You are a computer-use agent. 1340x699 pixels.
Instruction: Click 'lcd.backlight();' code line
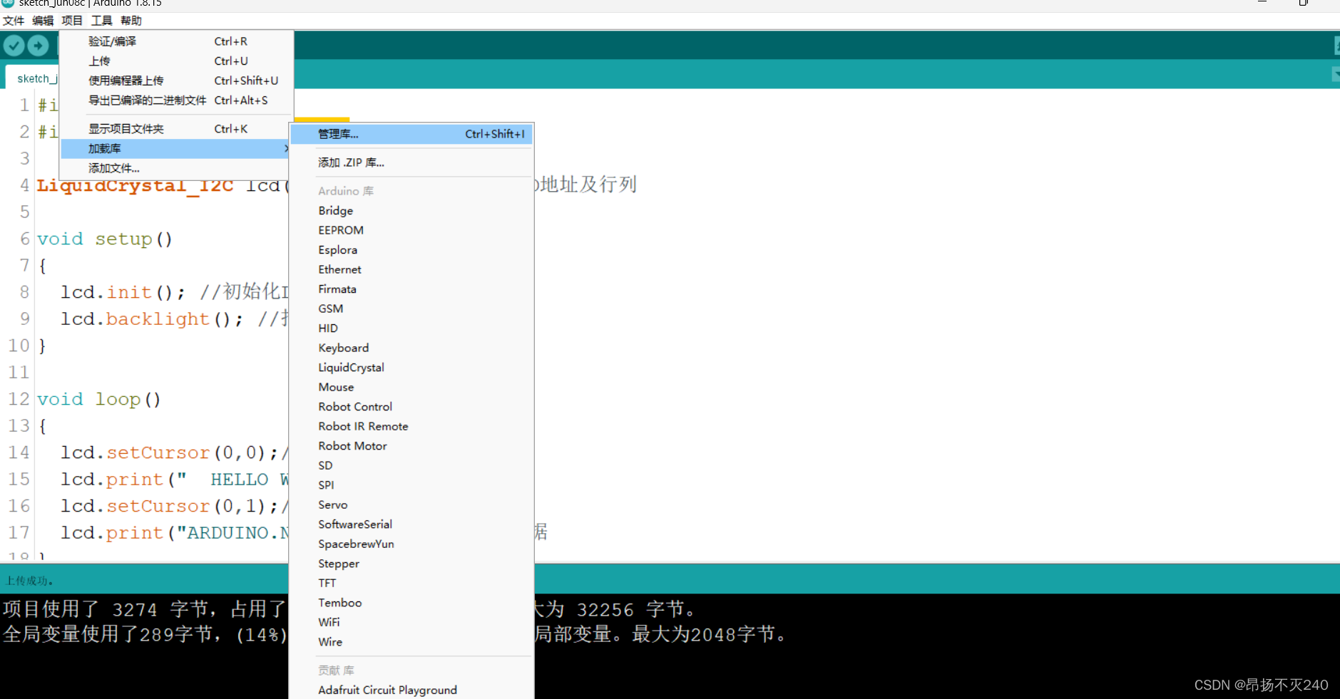[x=151, y=319]
